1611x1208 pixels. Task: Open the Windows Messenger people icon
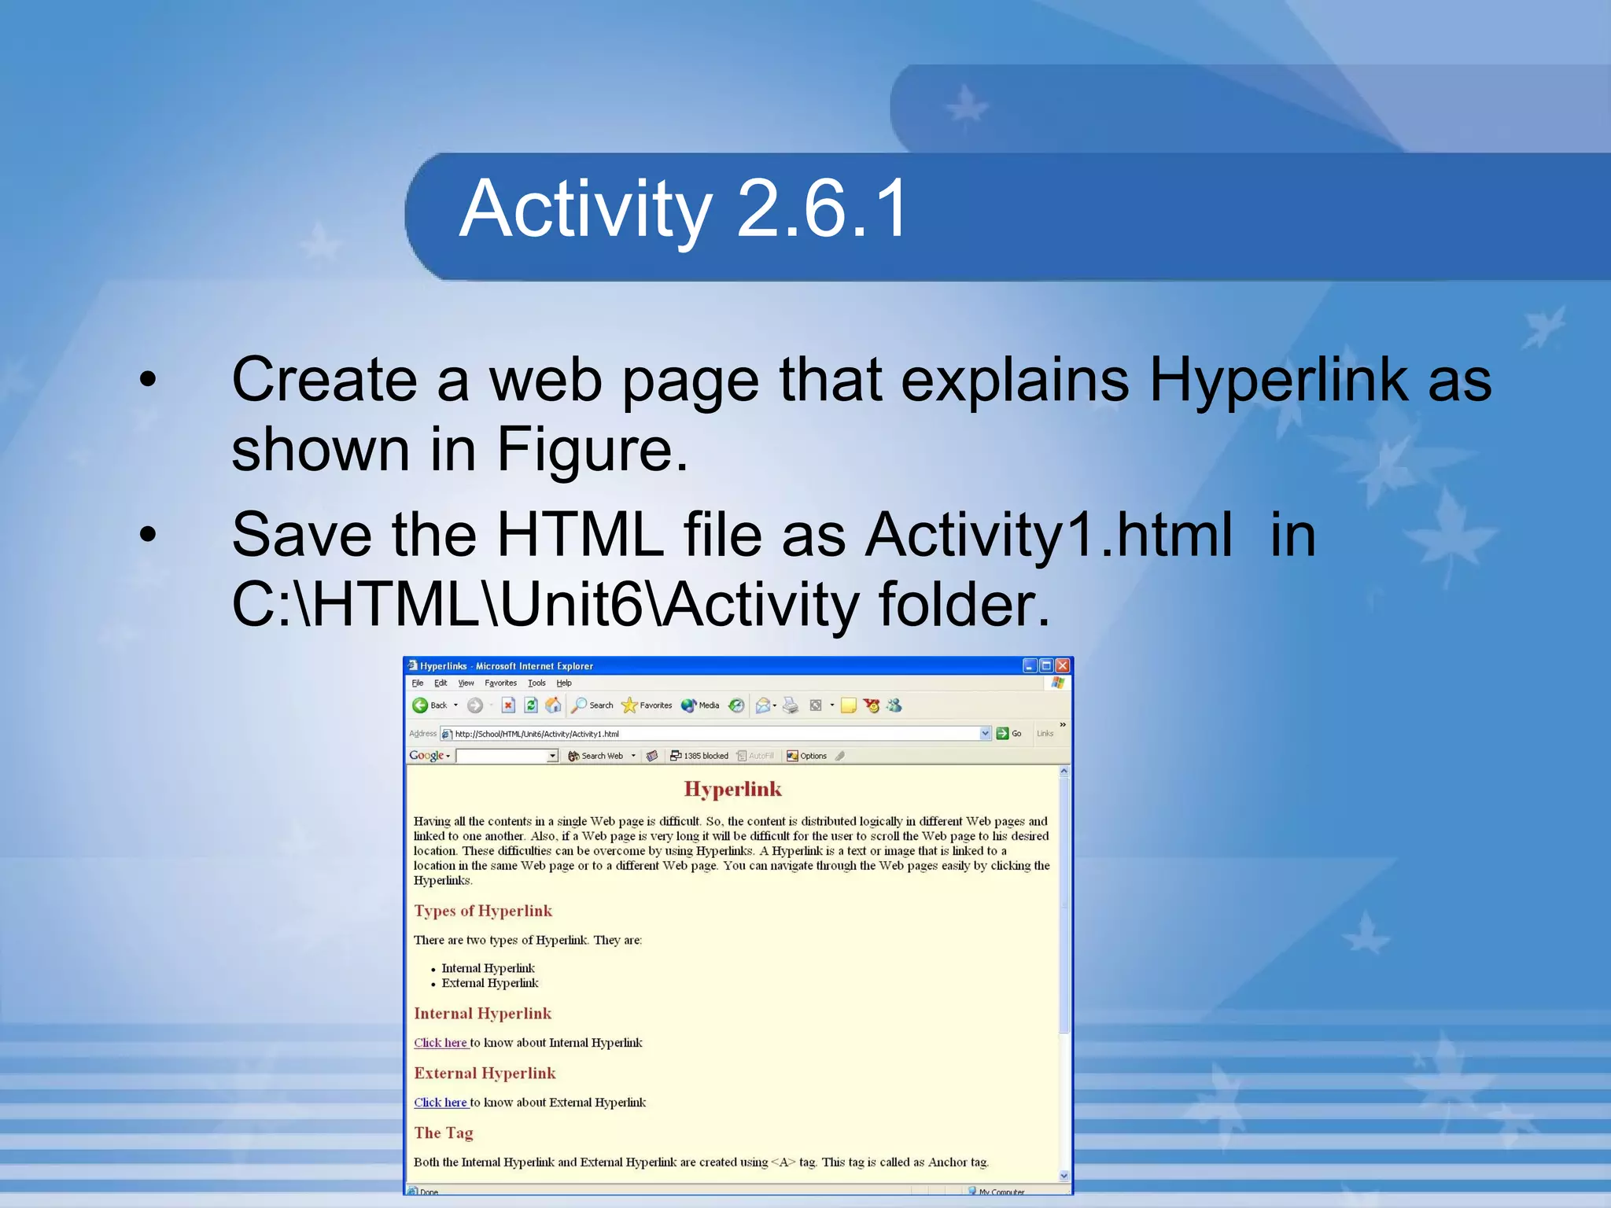(x=894, y=705)
